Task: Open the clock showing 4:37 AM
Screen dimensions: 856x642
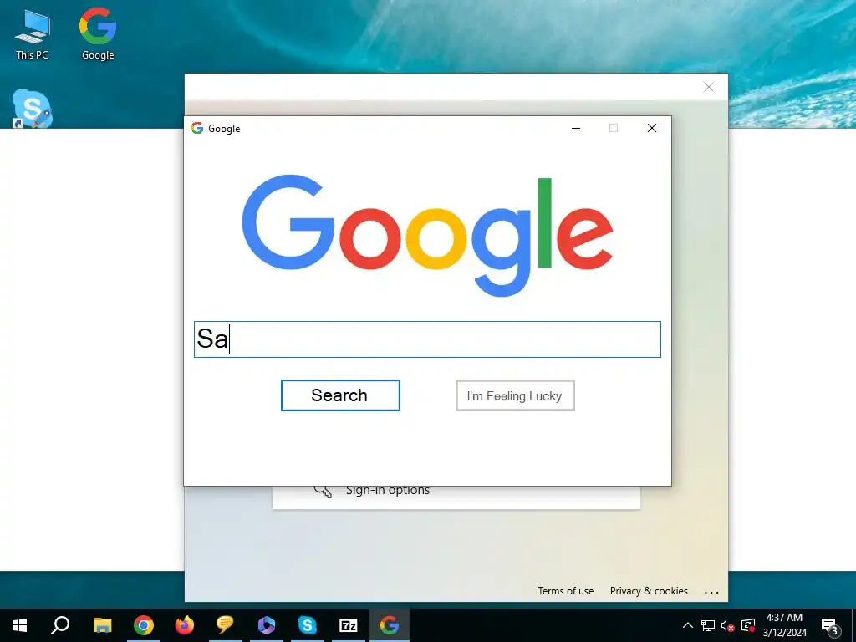Action: (784, 625)
